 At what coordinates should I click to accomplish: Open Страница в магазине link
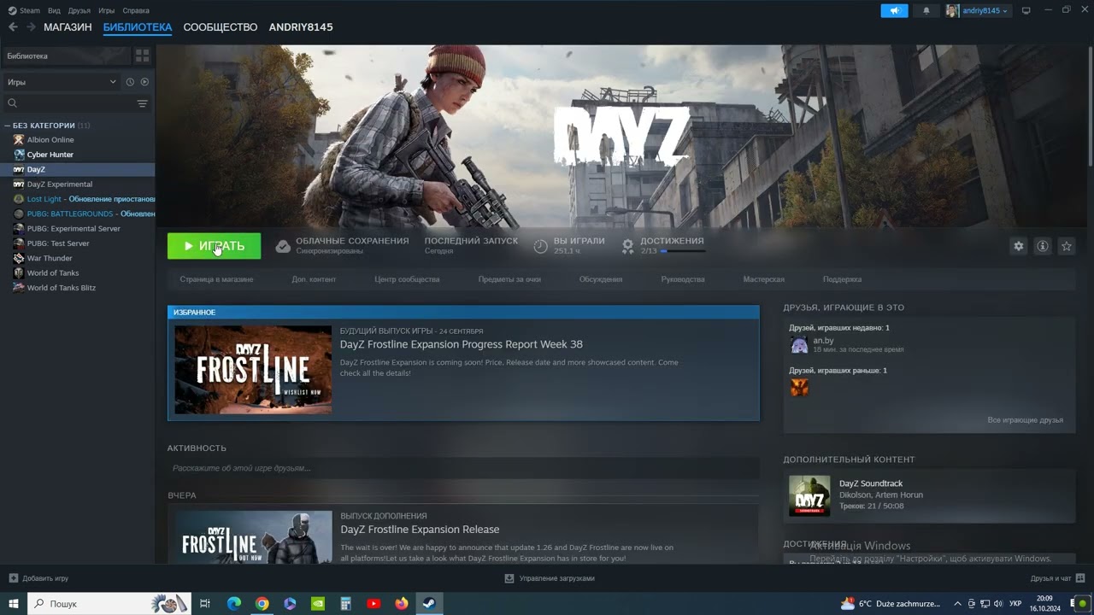216,279
